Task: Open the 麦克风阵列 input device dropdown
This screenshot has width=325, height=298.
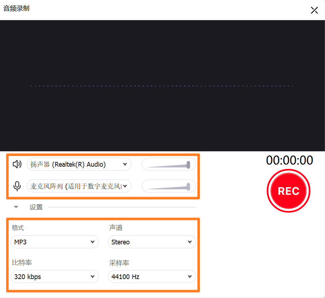Action: (x=79, y=186)
